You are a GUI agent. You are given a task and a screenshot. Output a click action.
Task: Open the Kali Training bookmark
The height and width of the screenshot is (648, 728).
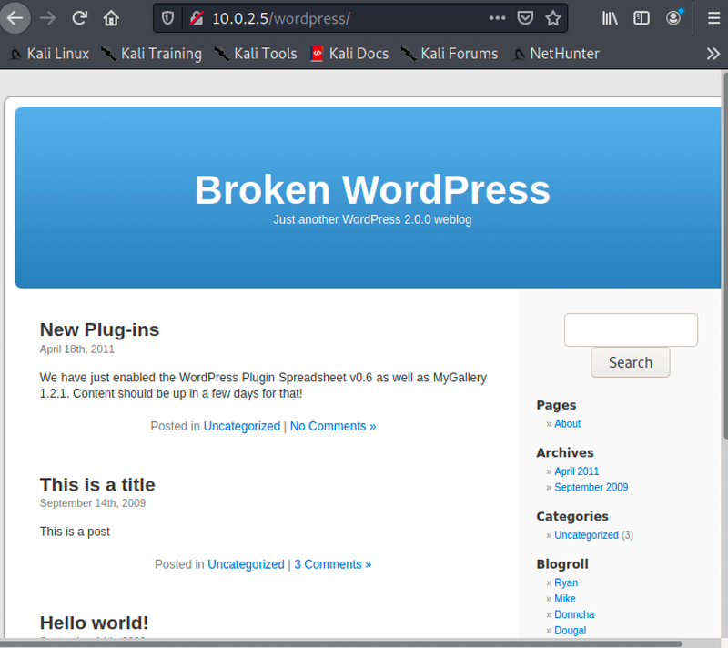pos(151,54)
